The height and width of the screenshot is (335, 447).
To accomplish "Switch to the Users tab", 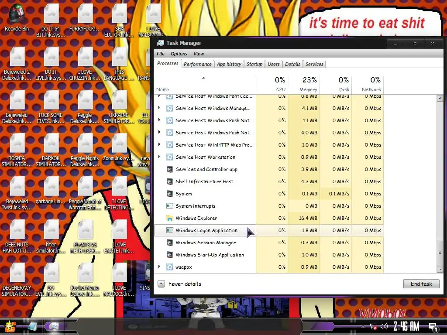I will [x=274, y=64].
